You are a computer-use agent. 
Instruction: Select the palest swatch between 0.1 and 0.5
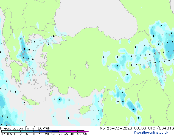(x=5, y=131)
